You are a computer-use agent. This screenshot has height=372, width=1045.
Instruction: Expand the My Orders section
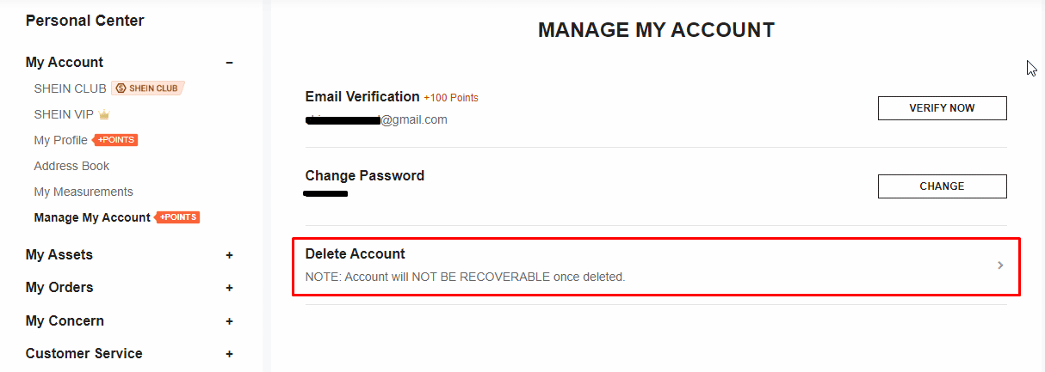click(229, 288)
